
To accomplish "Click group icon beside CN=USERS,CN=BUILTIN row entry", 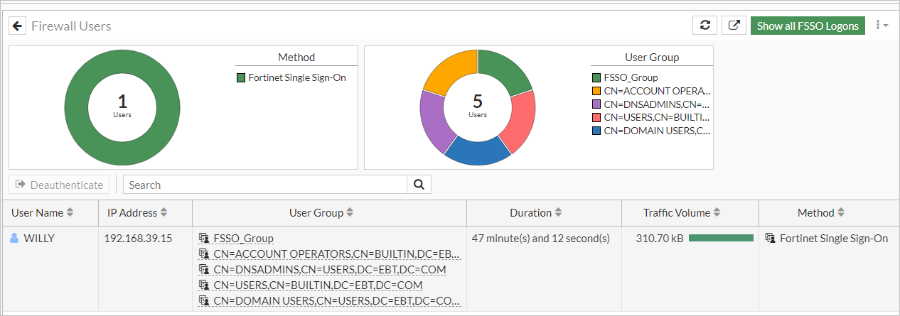I will (x=204, y=285).
